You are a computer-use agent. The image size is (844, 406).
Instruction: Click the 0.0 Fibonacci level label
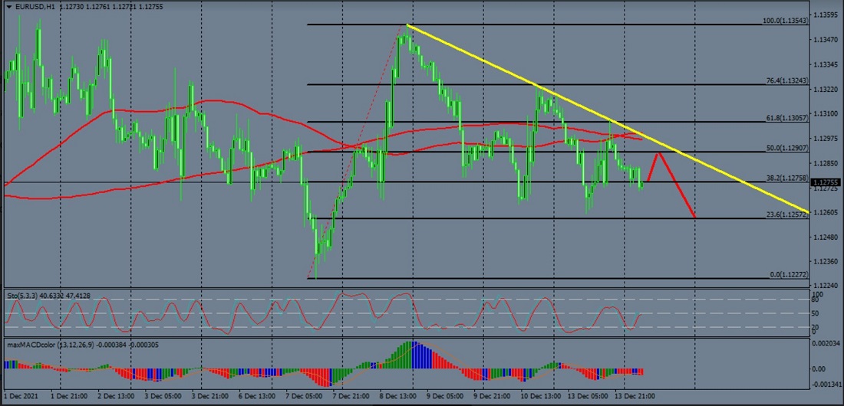788,274
